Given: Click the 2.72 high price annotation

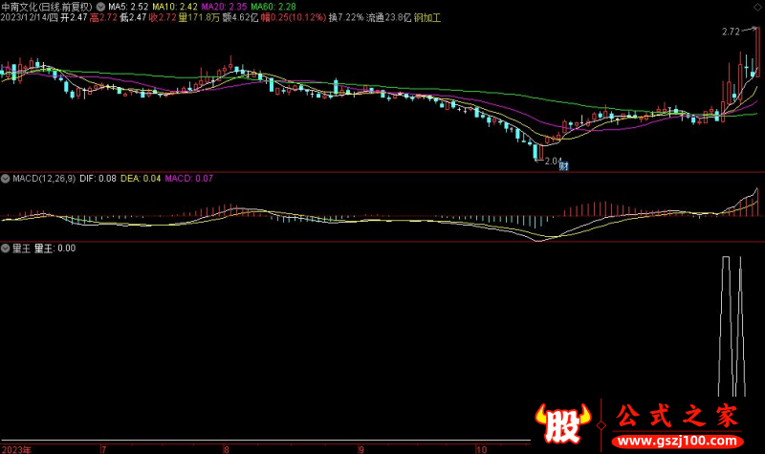Looking at the screenshot, I should click(x=731, y=32).
